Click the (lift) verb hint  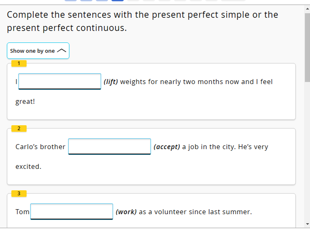coord(111,82)
